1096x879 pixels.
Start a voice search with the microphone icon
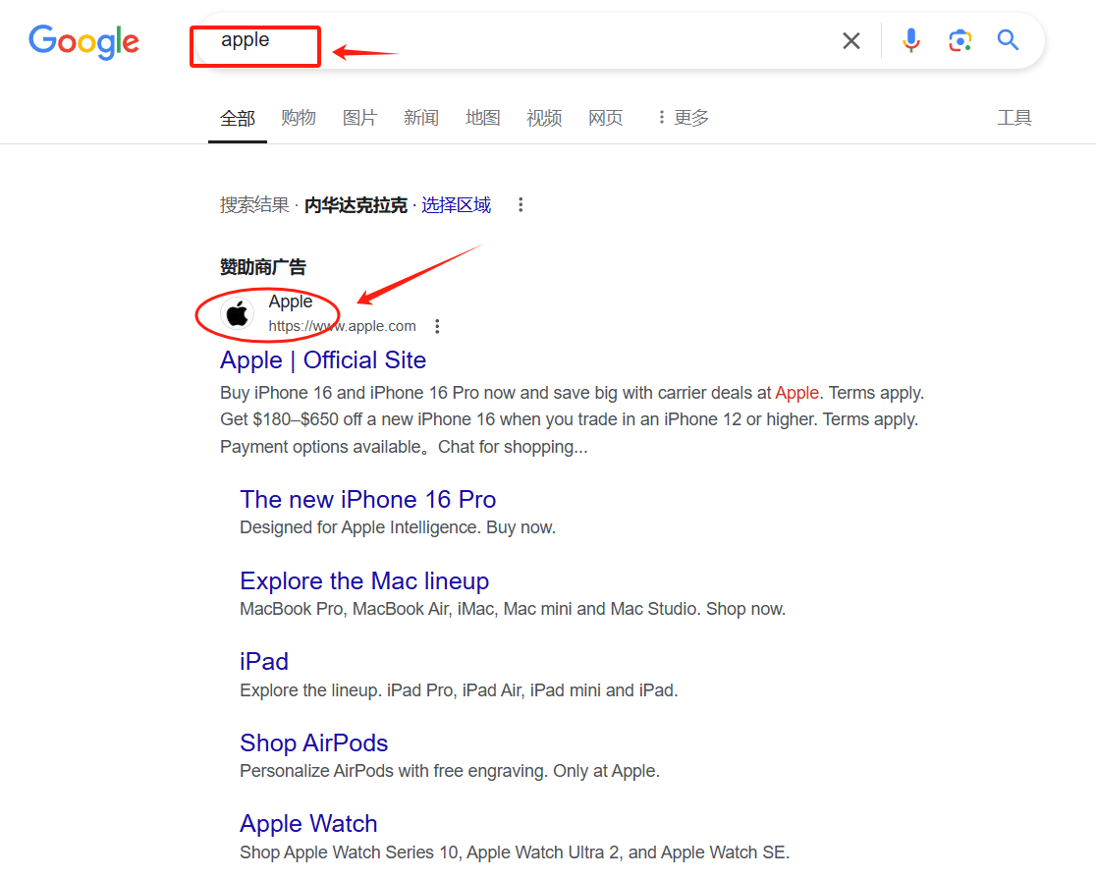pos(910,40)
